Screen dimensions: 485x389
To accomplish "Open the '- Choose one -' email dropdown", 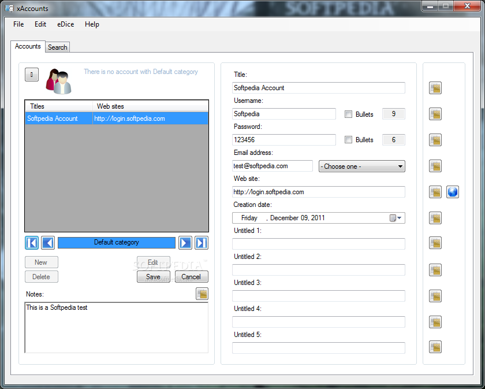I will coord(362,166).
